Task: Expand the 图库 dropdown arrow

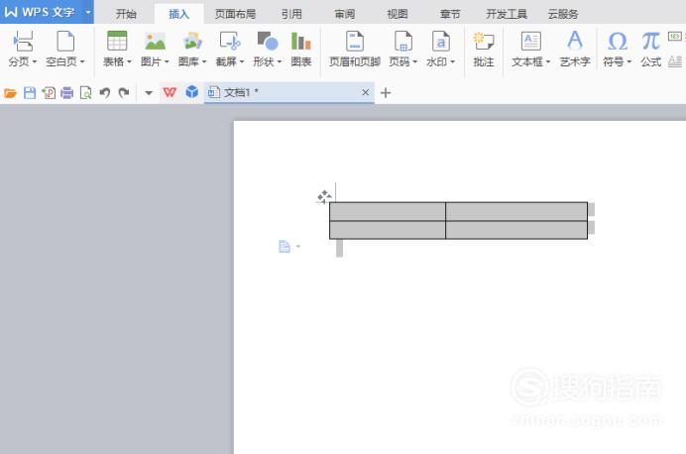Action: tap(204, 61)
